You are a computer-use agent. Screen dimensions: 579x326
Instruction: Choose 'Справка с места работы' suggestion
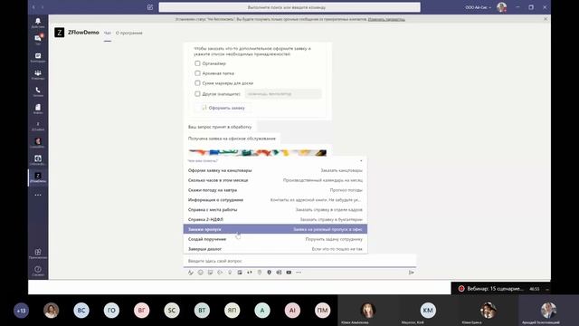[x=275, y=209]
